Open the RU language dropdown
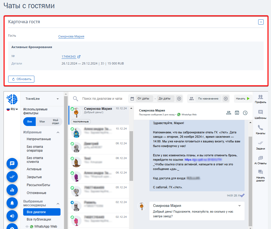The height and width of the screenshot is (229, 271). click(x=12, y=109)
